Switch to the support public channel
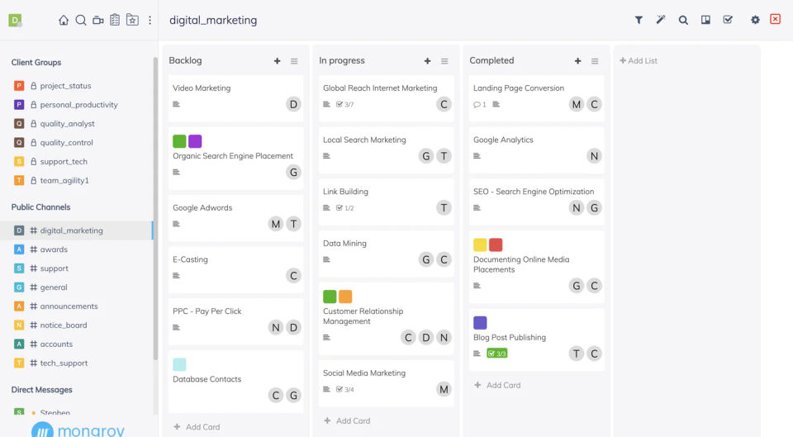The width and height of the screenshot is (793, 437). point(55,268)
